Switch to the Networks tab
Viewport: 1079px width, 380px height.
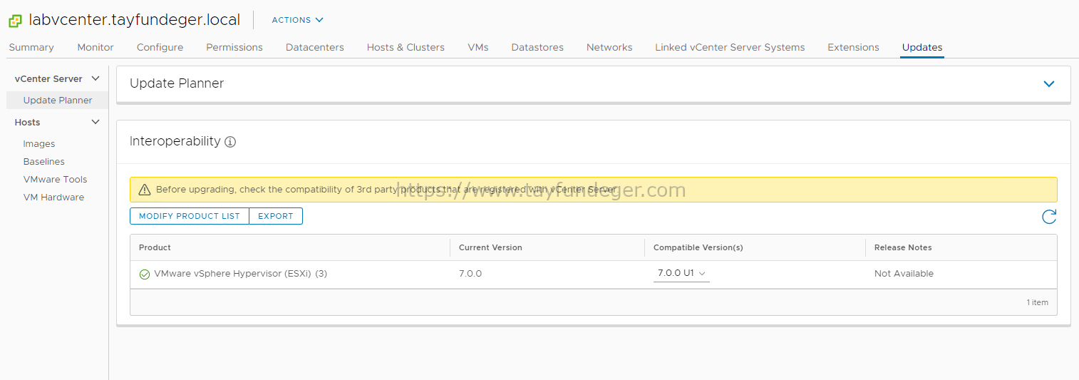pos(609,47)
